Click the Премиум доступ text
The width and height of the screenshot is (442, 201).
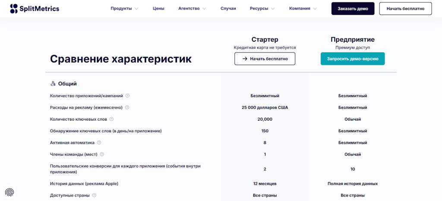click(353, 47)
